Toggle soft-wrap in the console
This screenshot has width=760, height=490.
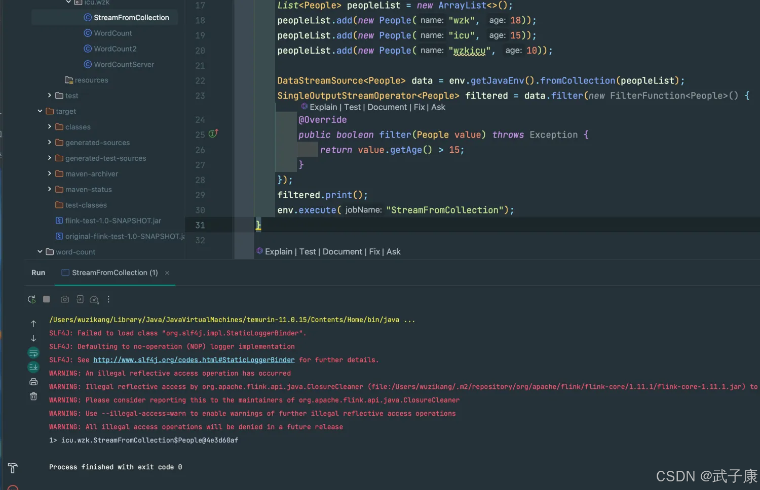pos(33,352)
